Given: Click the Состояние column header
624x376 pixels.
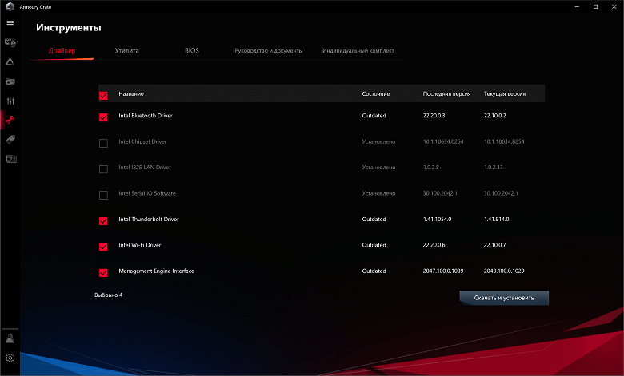Looking at the screenshot, I should coord(376,93).
